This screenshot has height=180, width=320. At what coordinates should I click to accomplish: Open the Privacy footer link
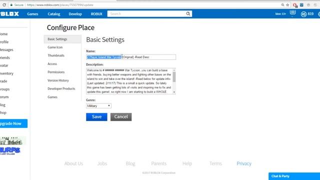tap(244, 163)
